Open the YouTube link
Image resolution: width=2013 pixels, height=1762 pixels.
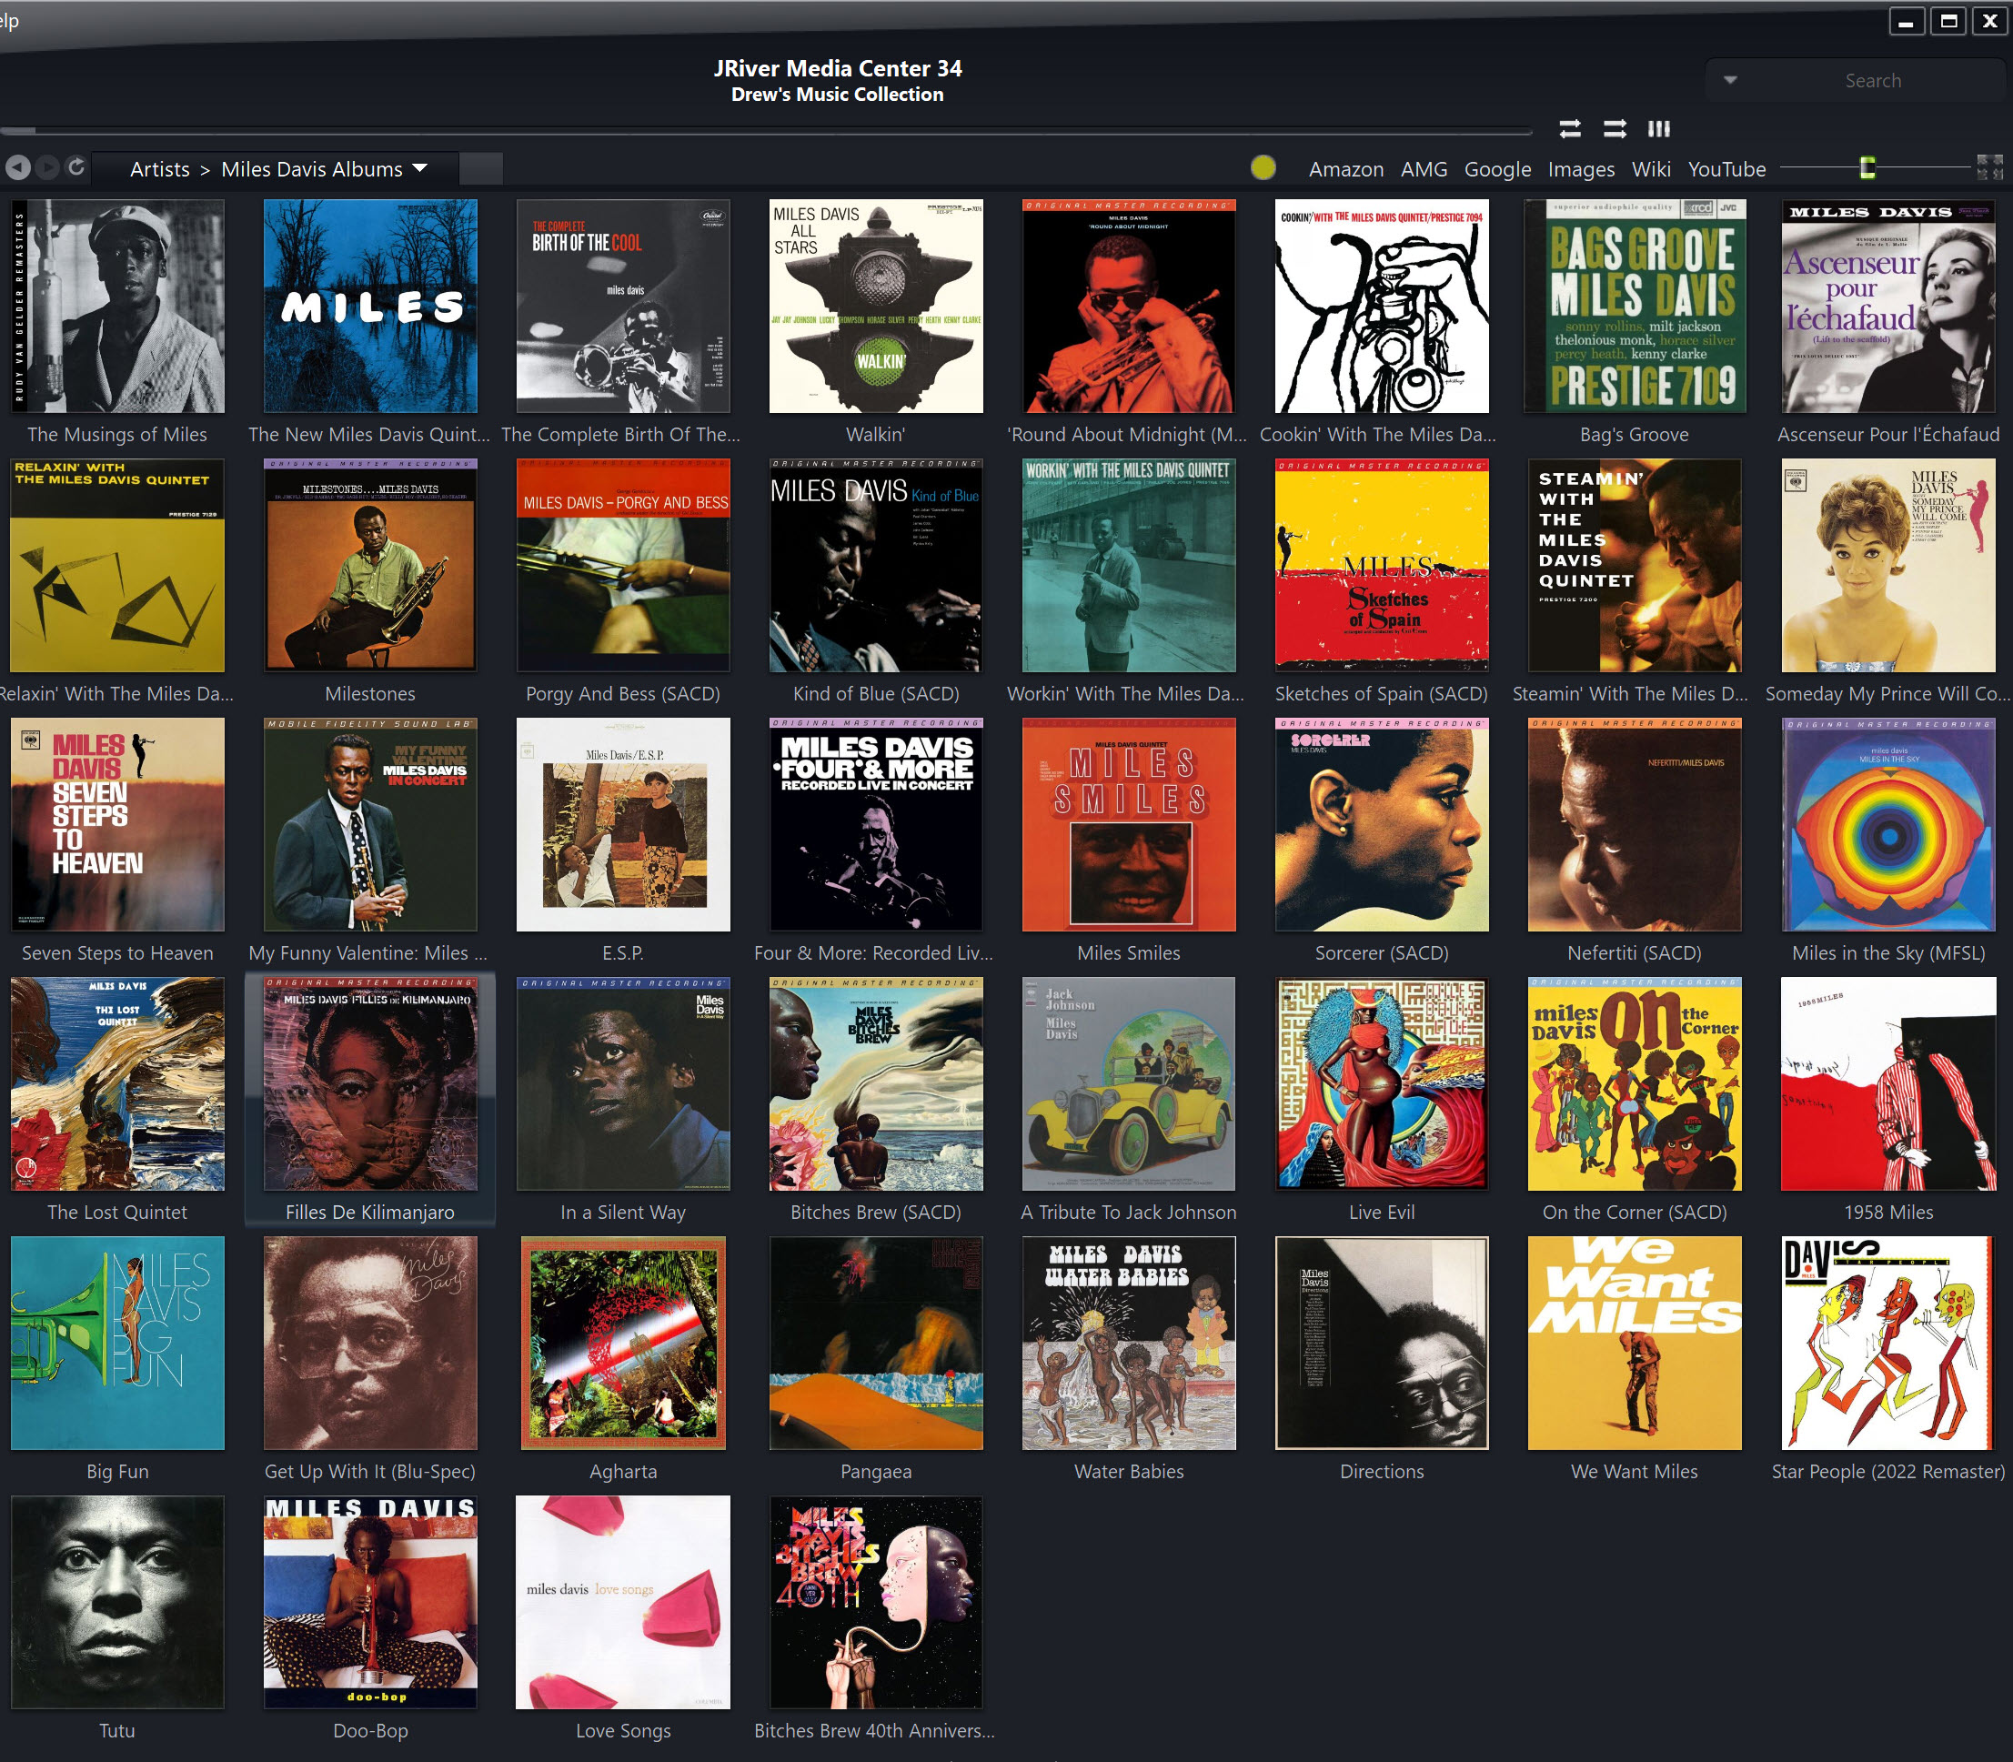click(1726, 169)
